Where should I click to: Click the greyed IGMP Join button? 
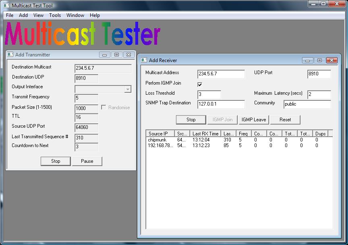(223, 120)
